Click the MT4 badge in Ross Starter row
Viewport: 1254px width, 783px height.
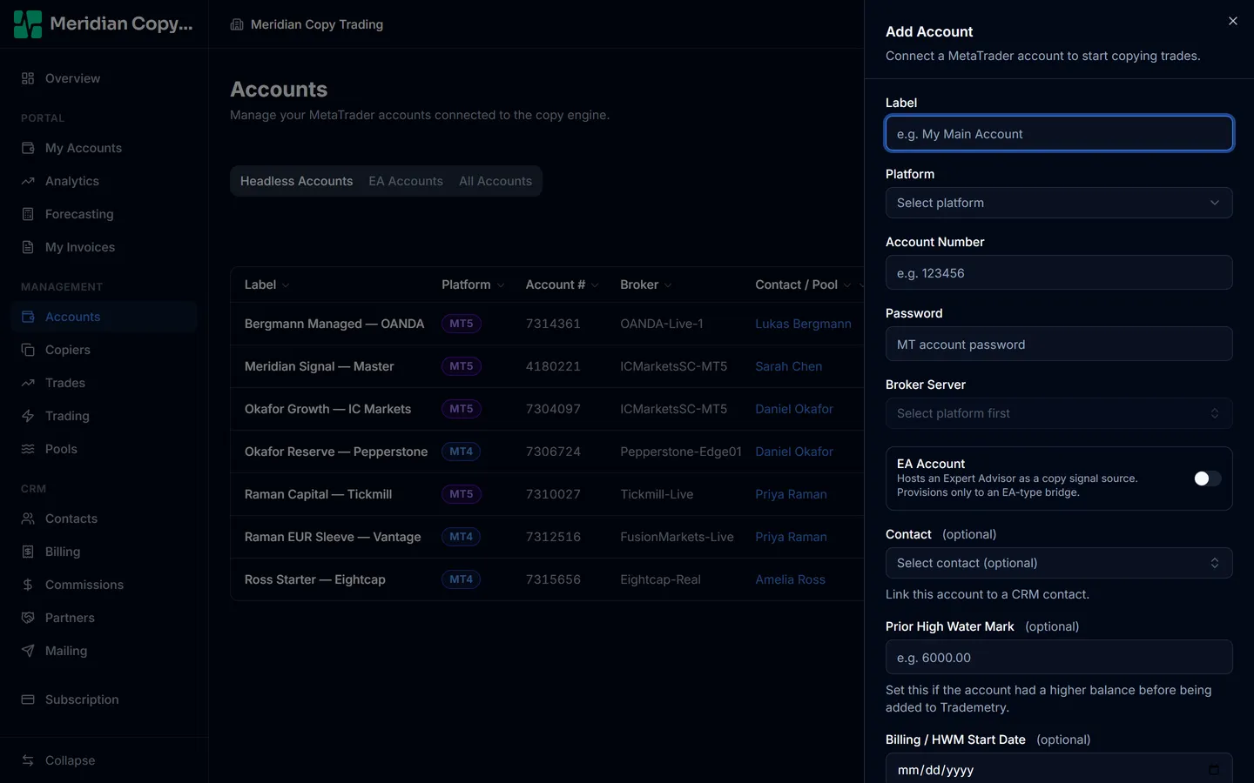point(462,579)
